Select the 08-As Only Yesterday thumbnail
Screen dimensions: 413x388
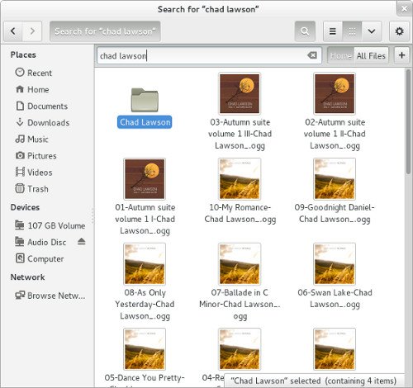point(145,264)
